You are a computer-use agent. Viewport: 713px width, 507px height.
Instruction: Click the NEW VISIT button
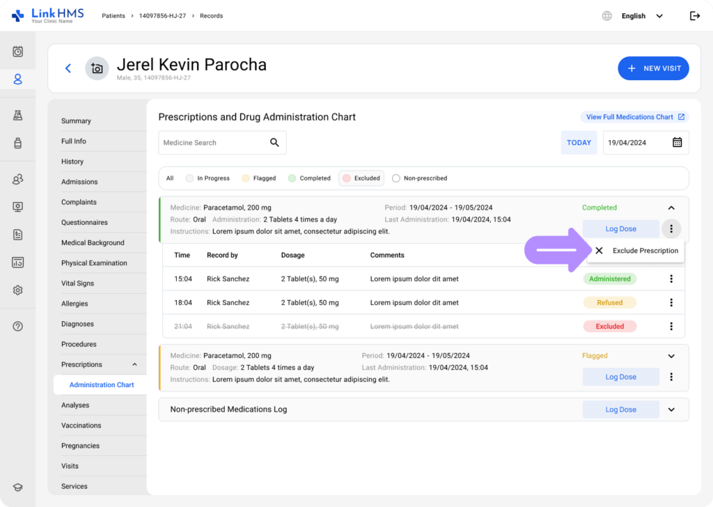[653, 68]
